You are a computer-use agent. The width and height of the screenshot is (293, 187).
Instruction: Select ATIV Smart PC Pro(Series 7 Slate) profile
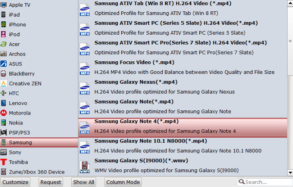tap(183, 49)
